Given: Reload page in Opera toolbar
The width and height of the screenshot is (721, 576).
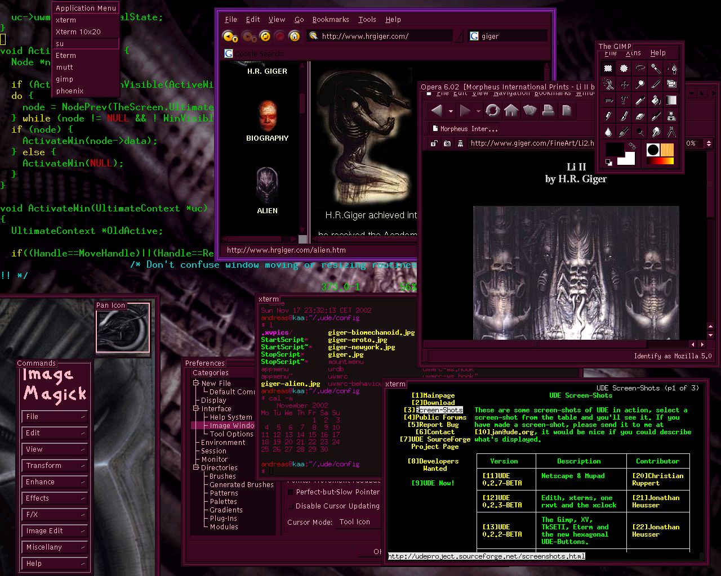Looking at the screenshot, I should click(x=493, y=110).
